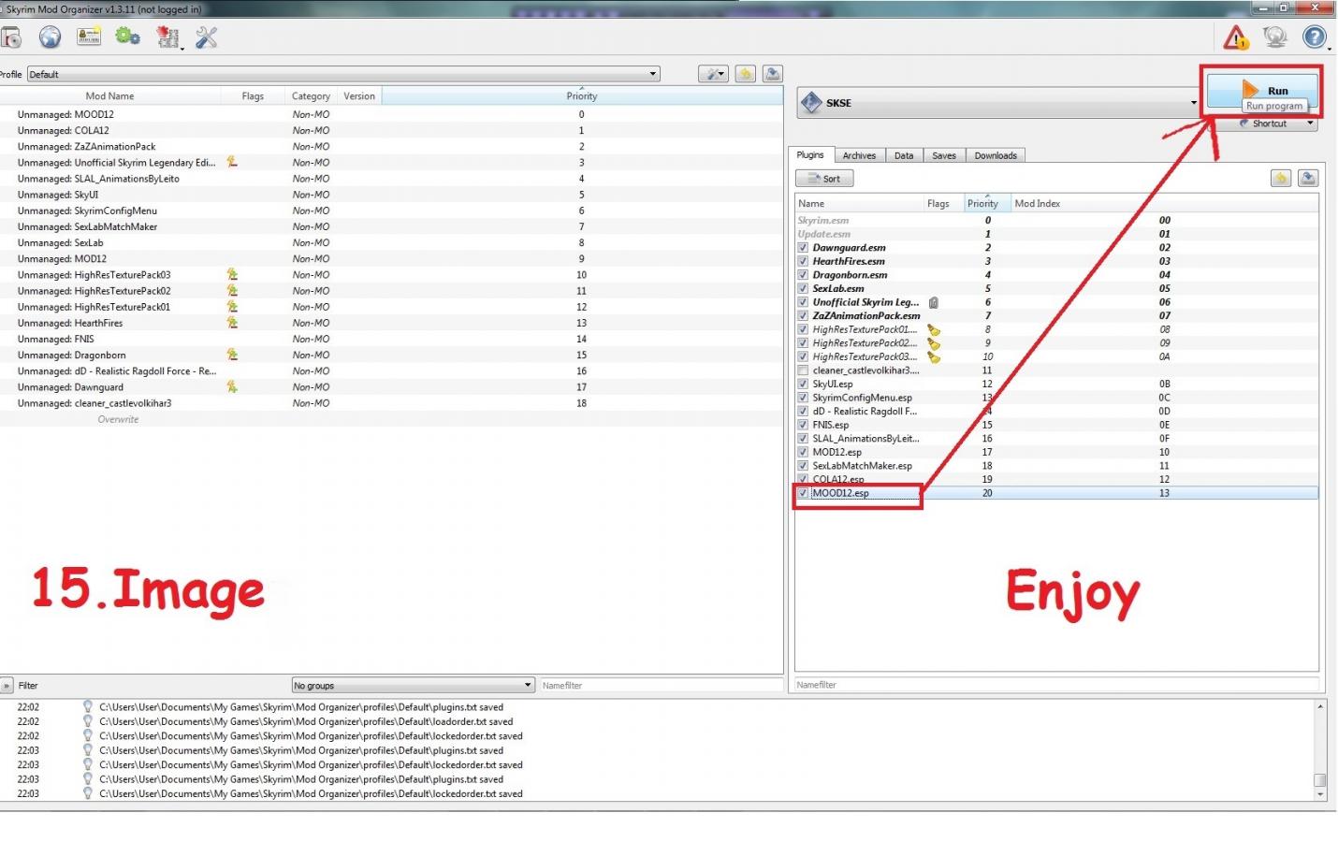Select Unmanaged: SkyUI mod row
1338x842 pixels.
391,195
